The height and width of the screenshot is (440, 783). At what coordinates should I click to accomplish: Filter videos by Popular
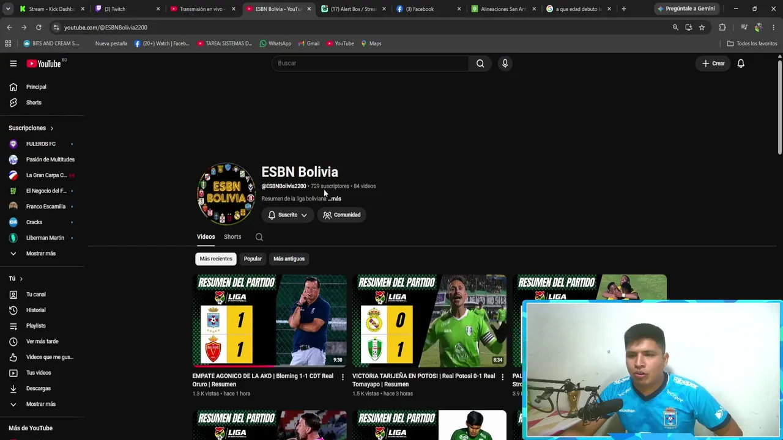253,259
